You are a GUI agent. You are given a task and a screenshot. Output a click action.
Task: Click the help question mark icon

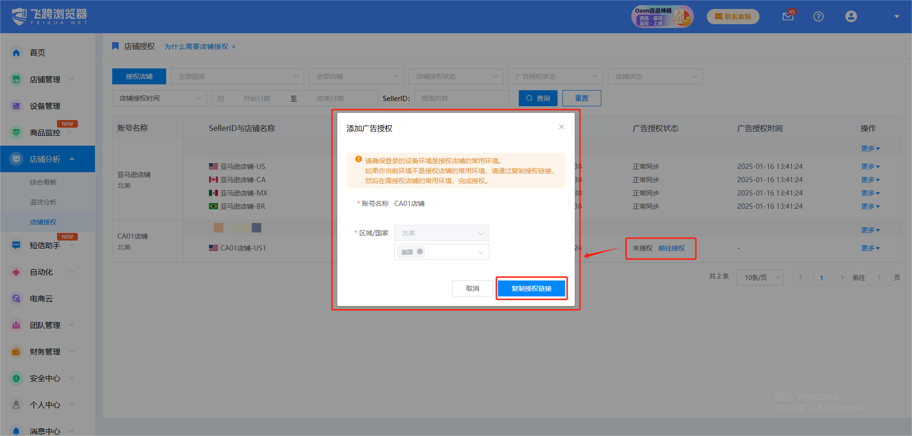818,17
